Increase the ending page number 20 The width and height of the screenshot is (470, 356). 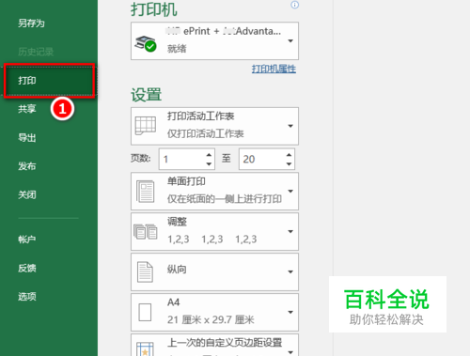pos(289,155)
